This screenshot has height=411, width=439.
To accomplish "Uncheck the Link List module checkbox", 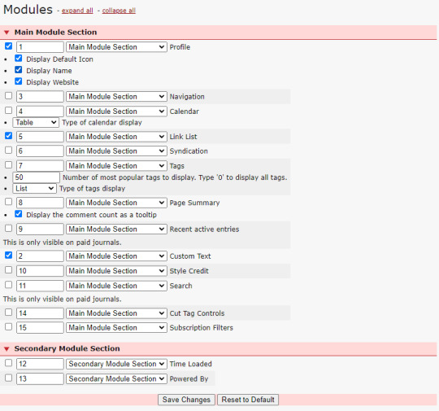I will [x=9, y=136].
